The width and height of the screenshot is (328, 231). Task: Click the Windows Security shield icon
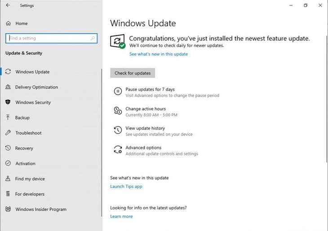click(8, 102)
